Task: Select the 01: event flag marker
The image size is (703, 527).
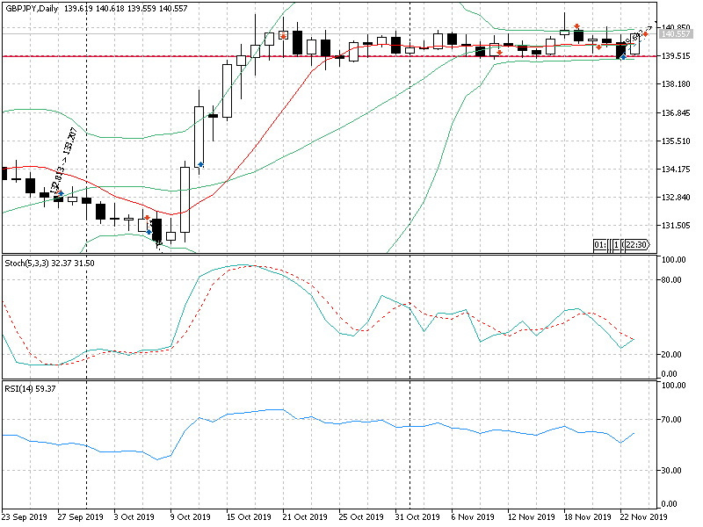Action: (599, 244)
